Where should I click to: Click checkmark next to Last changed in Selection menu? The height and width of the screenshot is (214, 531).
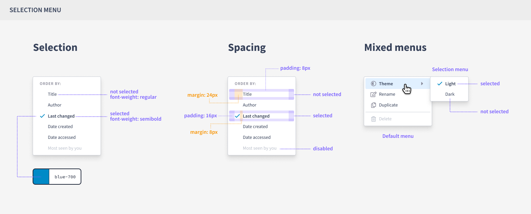(42, 116)
